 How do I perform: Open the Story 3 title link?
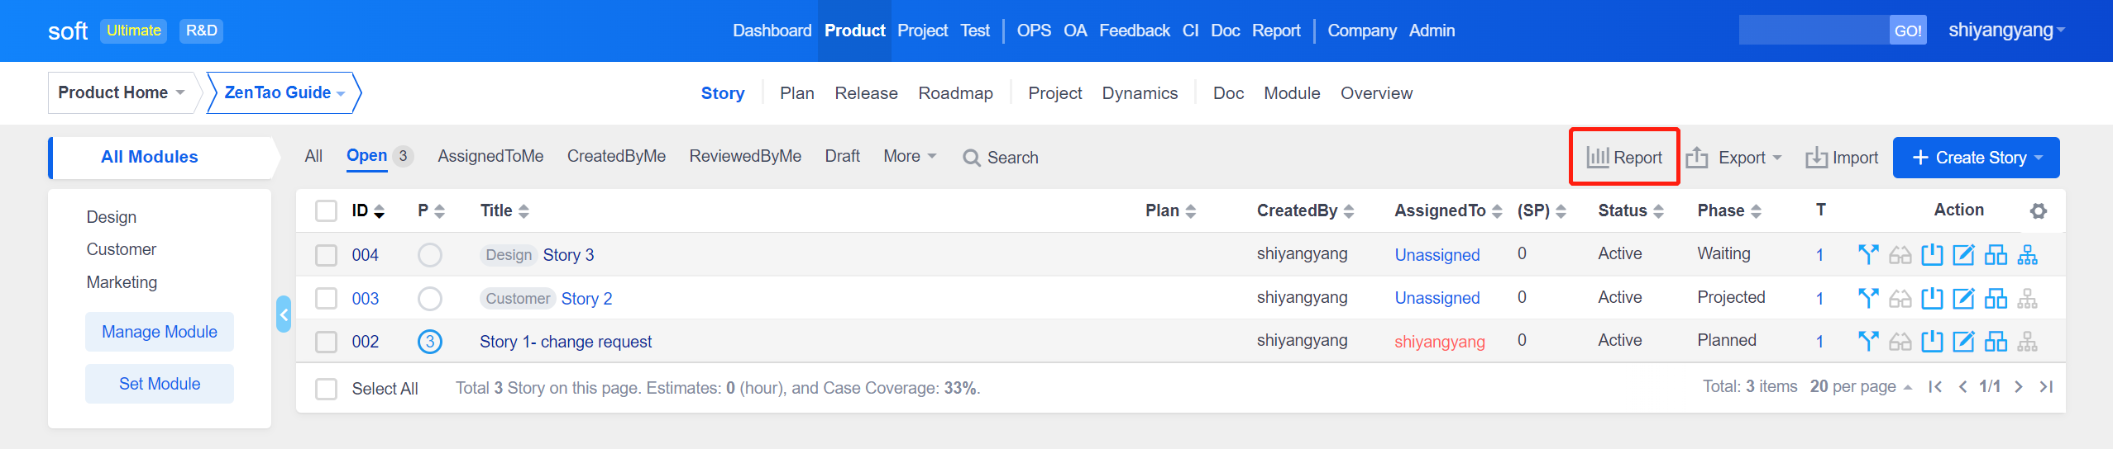click(x=568, y=255)
